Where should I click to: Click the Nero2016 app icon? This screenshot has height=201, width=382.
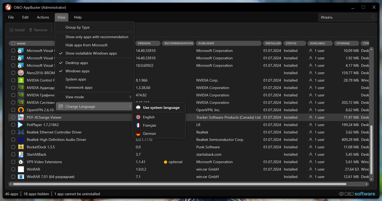(21, 73)
